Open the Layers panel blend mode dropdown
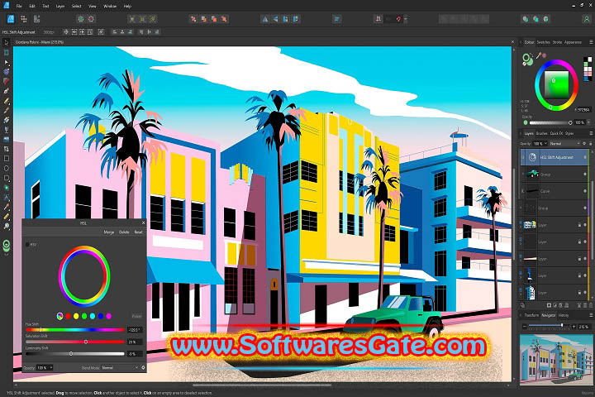The width and height of the screenshot is (595, 397). click(564, 144)
